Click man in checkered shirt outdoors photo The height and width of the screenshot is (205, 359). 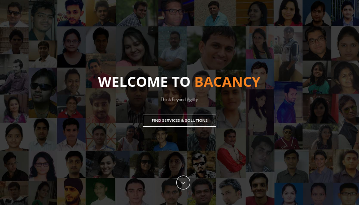[137, 13]
